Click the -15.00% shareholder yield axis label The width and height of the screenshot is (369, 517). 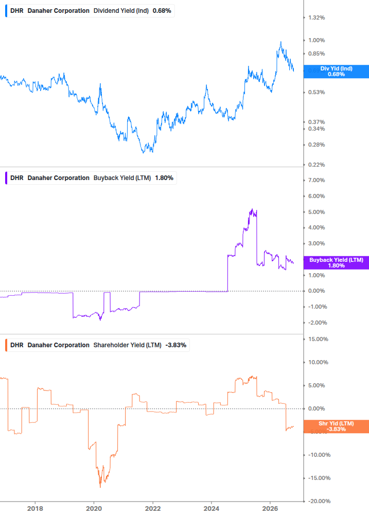pos(319,478)
